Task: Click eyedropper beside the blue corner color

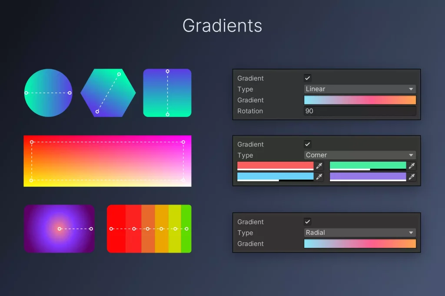Action: [319, 176]
